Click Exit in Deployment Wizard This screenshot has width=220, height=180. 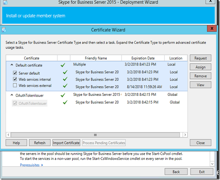coord(202,171)
